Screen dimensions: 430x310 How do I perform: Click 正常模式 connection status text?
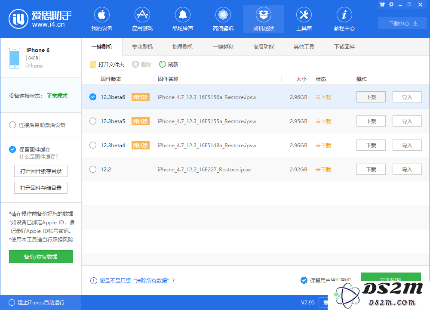(x=57, y=96)
